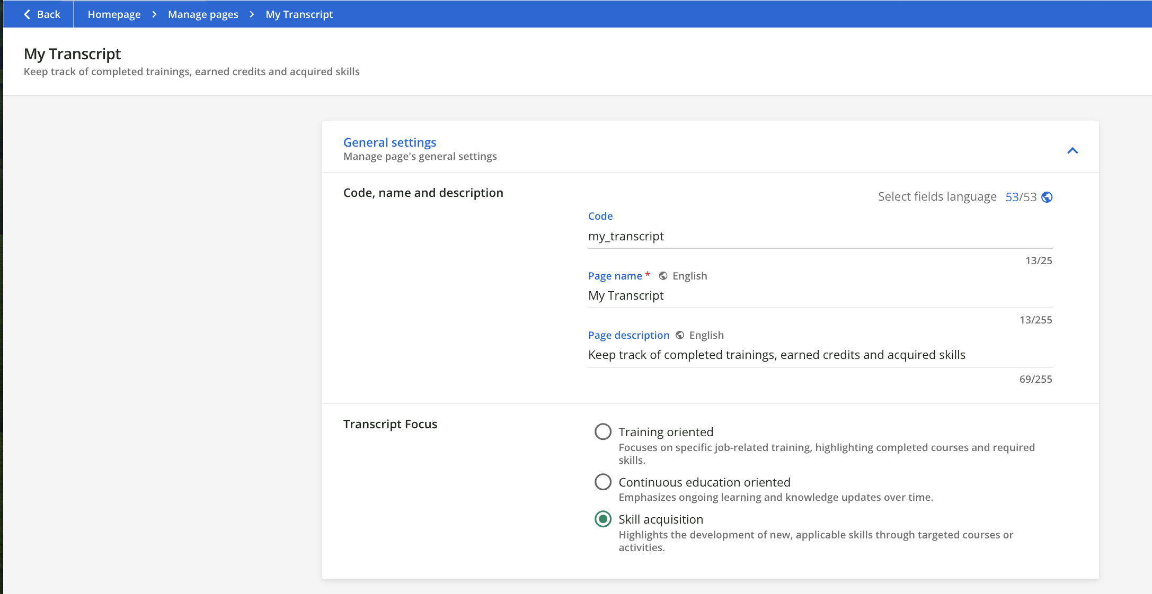Focus the Code input field
This screenshot has width=1152, height=594.
point(820,236)
